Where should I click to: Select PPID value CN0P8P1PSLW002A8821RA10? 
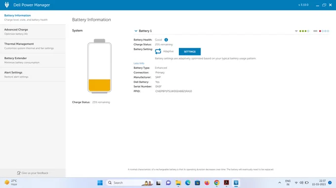(173, 91)
